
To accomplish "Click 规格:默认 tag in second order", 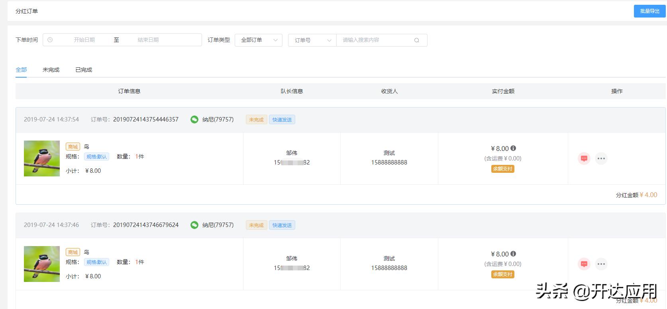I will pyautogui.click(x=97, y=262).
